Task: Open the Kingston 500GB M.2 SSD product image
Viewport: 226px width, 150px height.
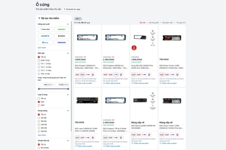Action: pos(116,37)
